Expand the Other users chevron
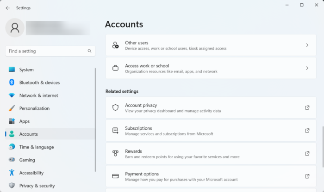 pos(307,45)
